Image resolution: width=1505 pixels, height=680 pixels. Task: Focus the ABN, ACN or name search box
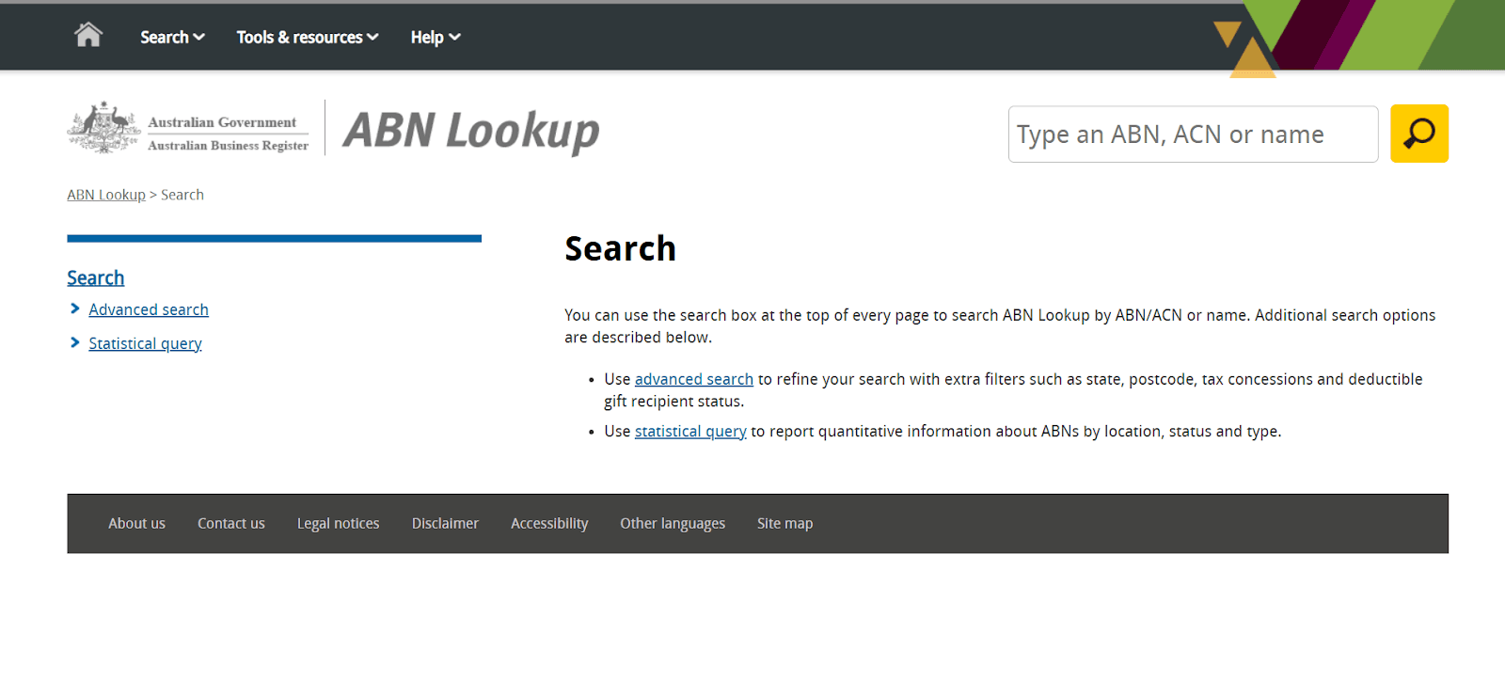pos(1193,134)
